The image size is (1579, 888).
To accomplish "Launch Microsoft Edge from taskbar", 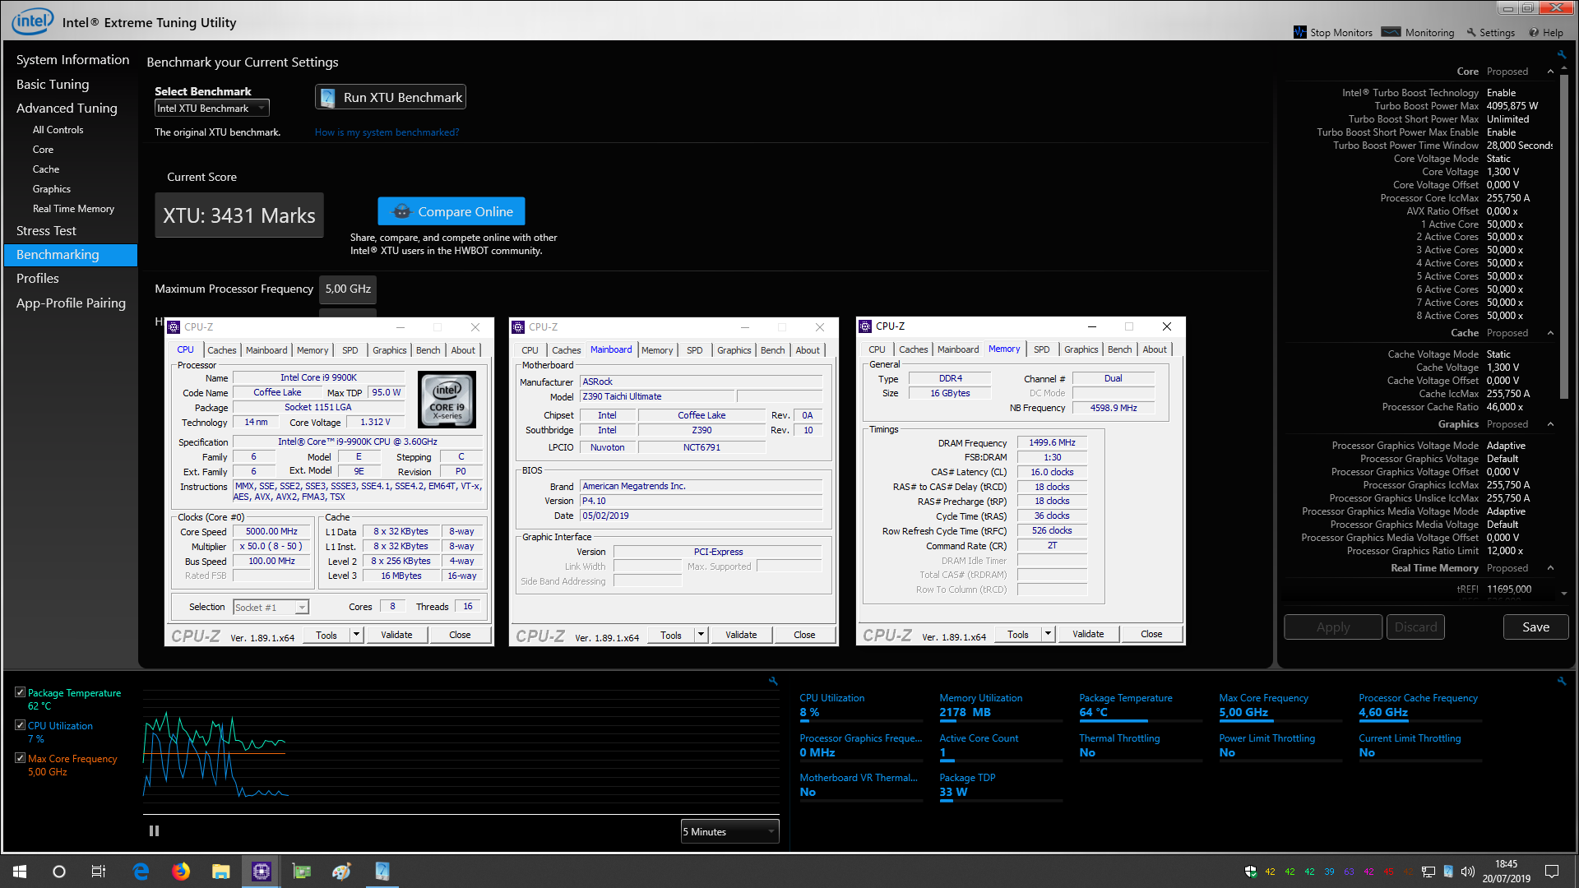I will pos(141,872).
